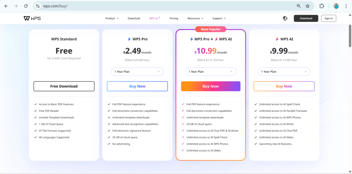Click the WPS Standard title
The height and width of the screenshot is (174, 352).
click(64, 39)
